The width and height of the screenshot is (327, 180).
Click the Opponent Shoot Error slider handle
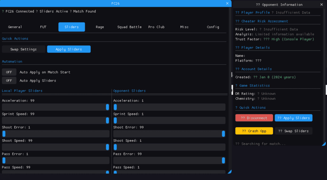[223, 134]
